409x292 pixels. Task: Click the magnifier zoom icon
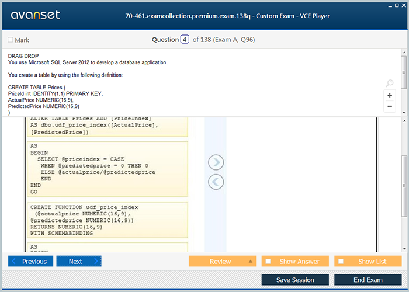click(x=390, y=83)
